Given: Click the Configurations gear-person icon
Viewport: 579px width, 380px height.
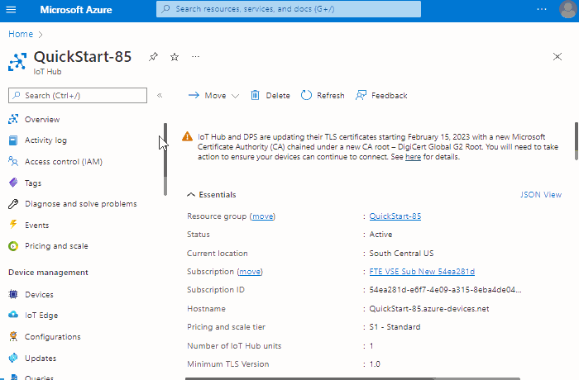Looking at the screenshot, I should (13, 336).
